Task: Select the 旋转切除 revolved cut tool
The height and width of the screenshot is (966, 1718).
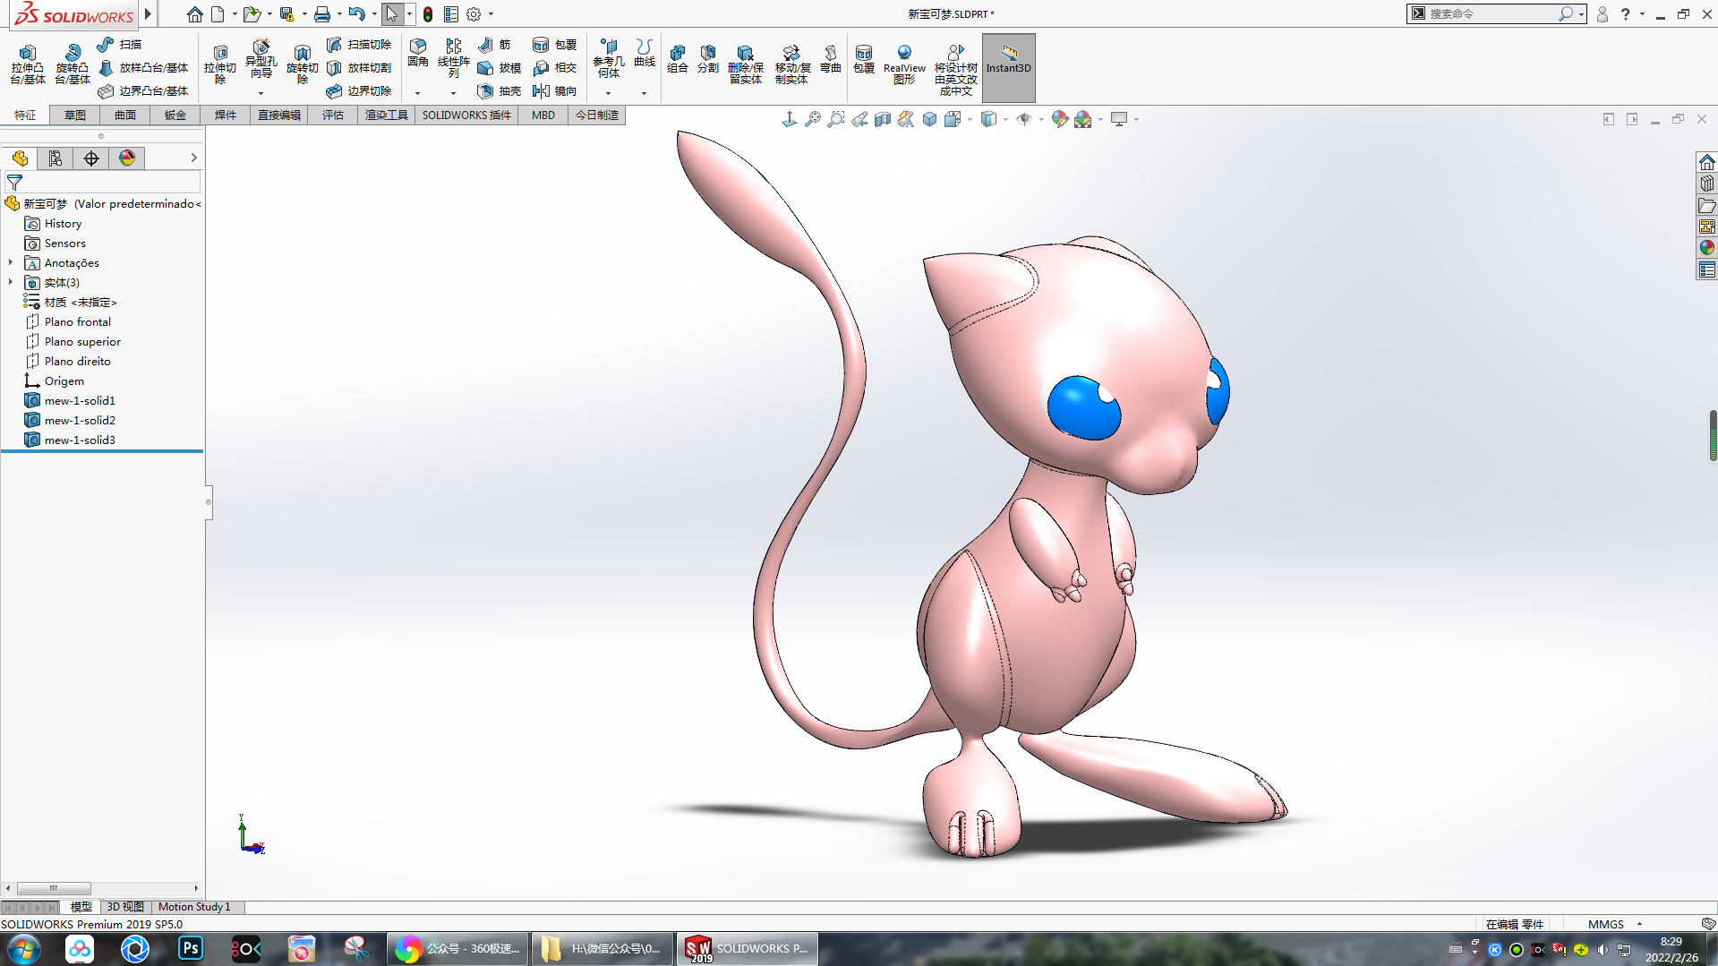Action: (x=302, y=64)
